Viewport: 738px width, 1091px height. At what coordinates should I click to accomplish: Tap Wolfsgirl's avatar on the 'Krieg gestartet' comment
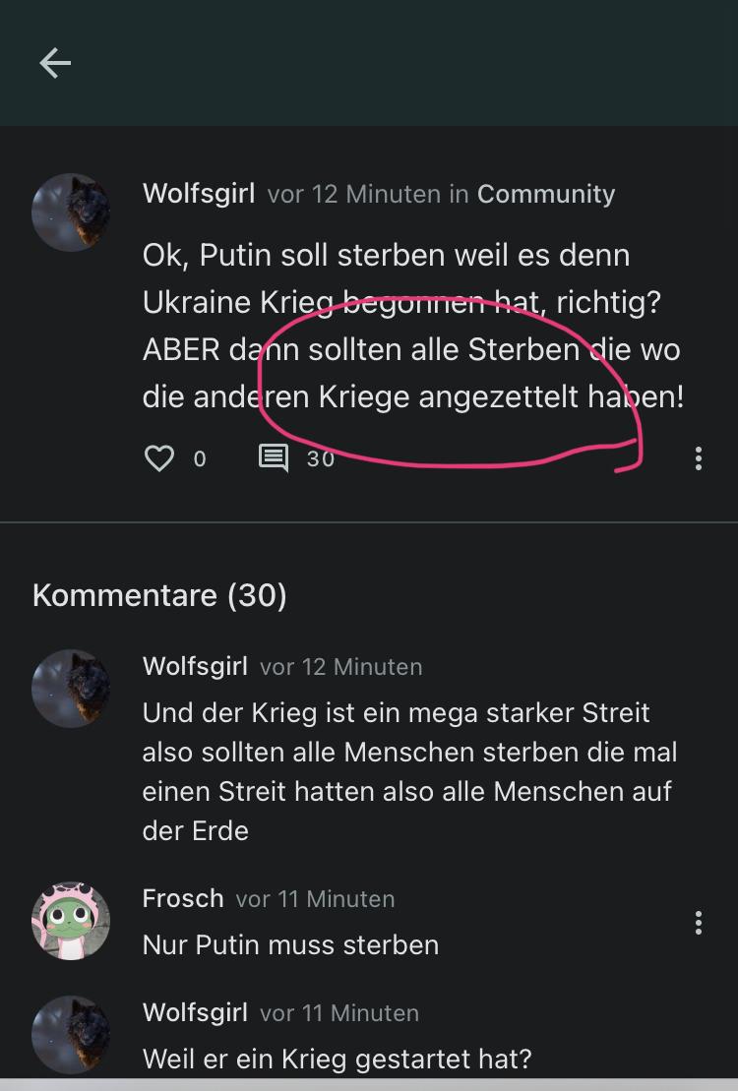[71, 1034]
